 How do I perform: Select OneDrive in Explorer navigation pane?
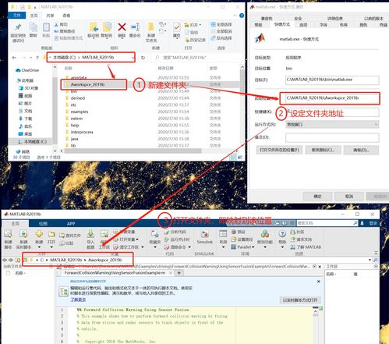(x=27, y=70)
